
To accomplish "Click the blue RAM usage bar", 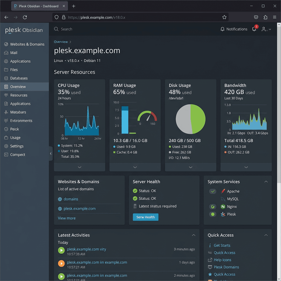I will click(x=125, y=120).
